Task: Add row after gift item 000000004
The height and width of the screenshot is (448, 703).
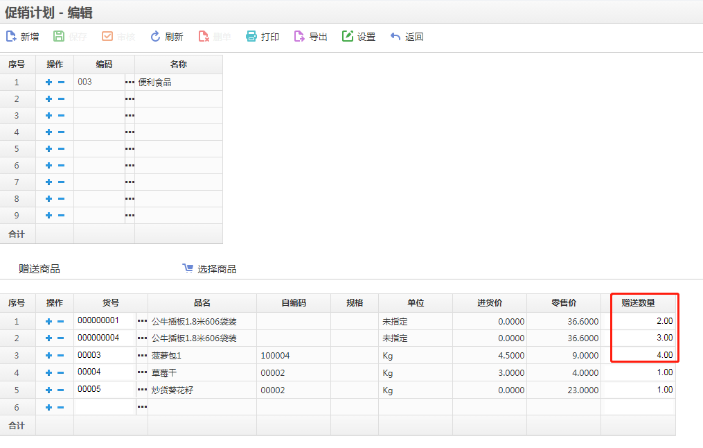Action: point(49,338)
